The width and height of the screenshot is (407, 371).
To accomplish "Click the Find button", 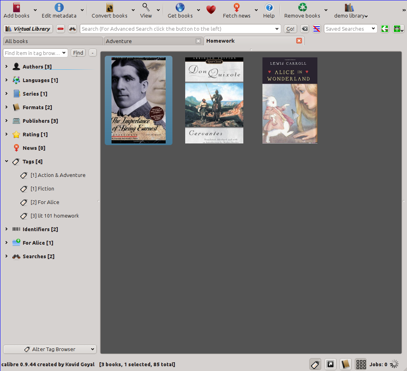I will (x=78, y=53).
